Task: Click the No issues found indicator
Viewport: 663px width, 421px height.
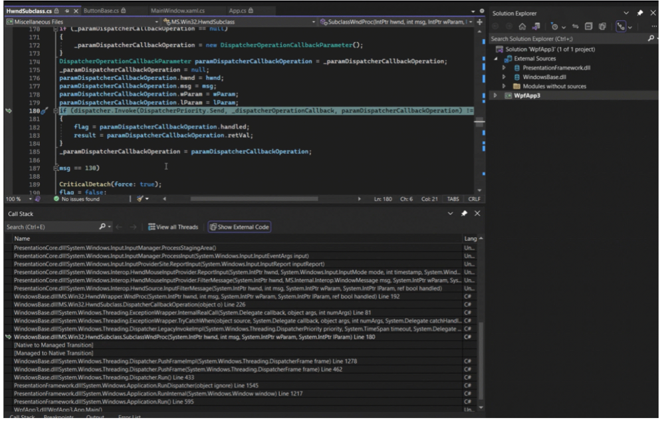Action: point(80,199)
